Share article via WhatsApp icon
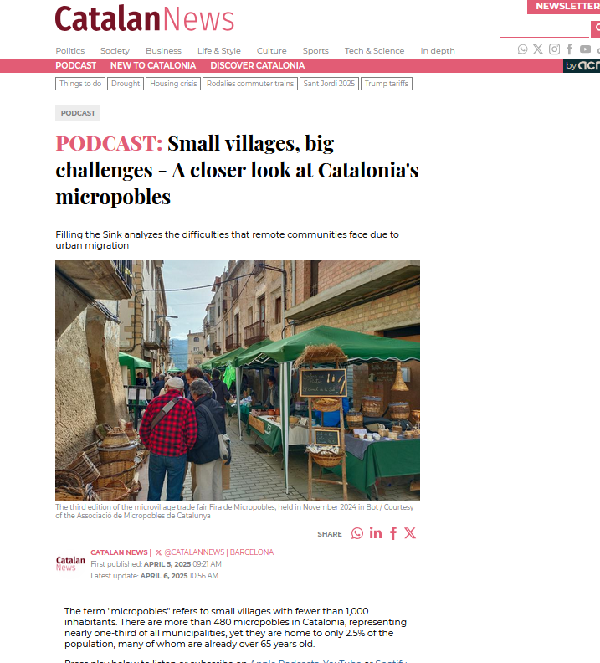 click(x=357, y=533)
